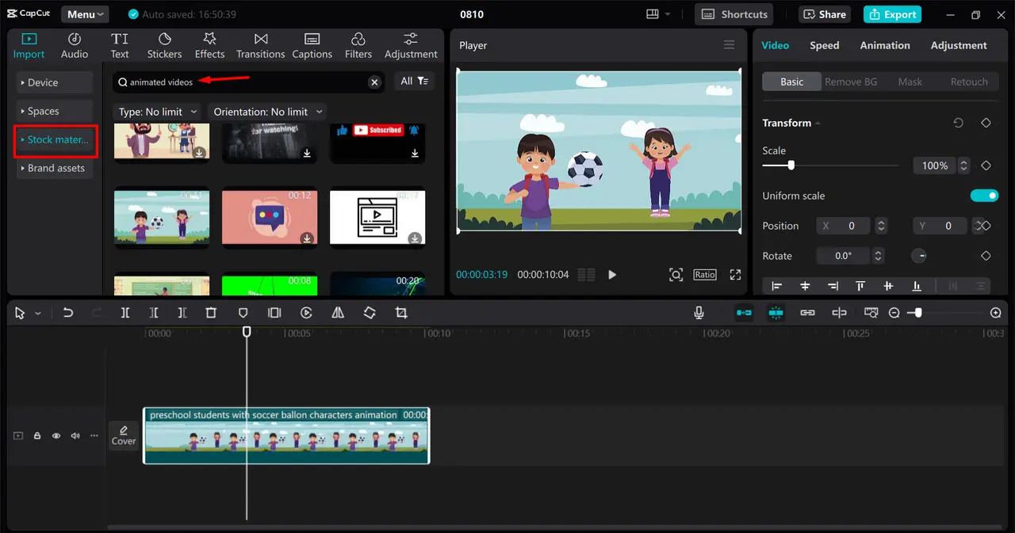The image size is (1015, 533).
Task: Open the Menu in top bar
Action: pyautogui.click(x=84, y=13)
